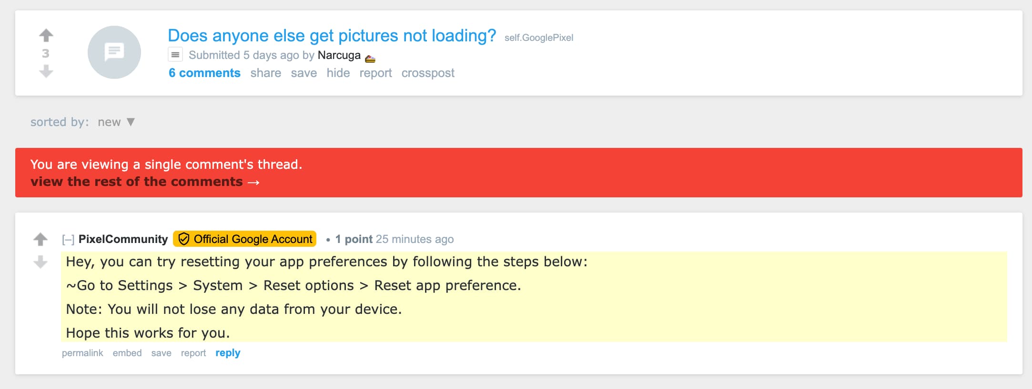Open PixelCommunity's profile
Screen dimensions: 1032x389
(123, 239)
